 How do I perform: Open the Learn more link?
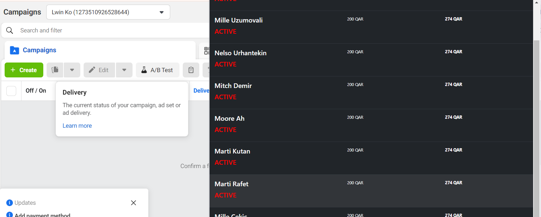(x=77, y=126)
